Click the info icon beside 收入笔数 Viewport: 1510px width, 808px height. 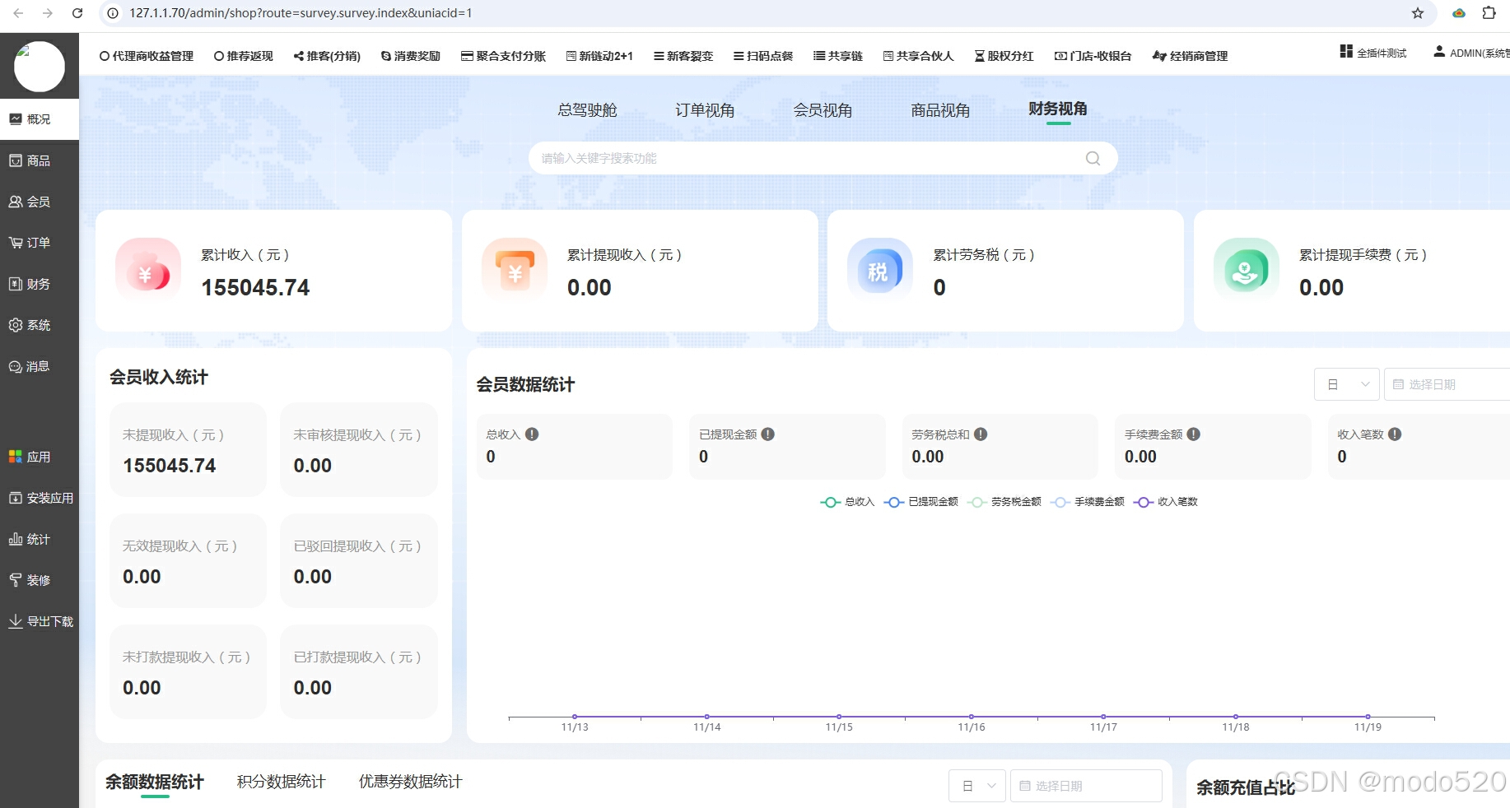coord(1395,434)
